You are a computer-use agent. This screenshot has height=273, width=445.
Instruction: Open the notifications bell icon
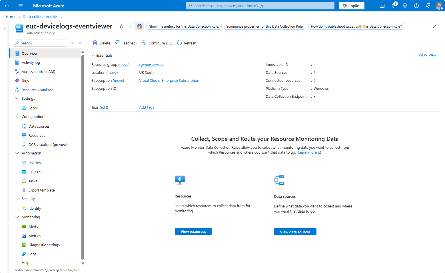393,6
